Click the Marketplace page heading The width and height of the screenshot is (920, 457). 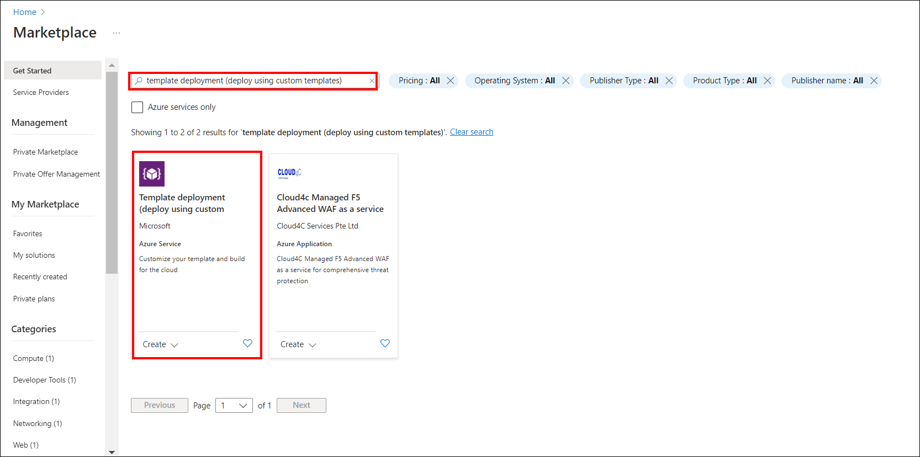pyautogui.click(x=55, y=33)
